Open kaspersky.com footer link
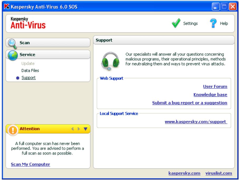The image size is (239, 180). pyautogui.click(x=184, y=173)
